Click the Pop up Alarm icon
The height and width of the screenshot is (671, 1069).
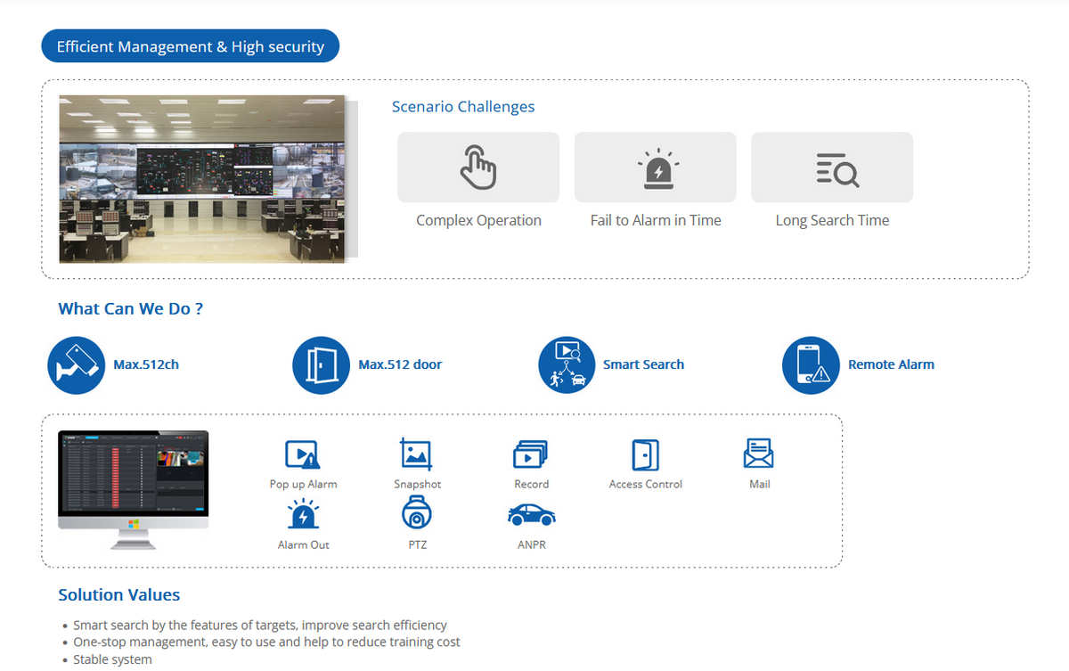click(303, 454)
